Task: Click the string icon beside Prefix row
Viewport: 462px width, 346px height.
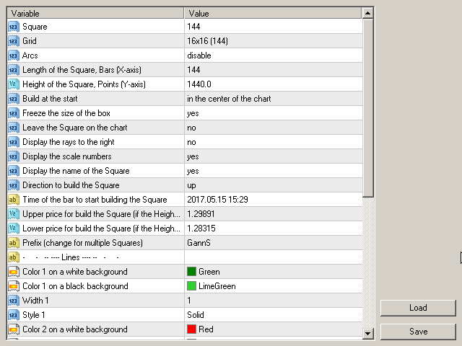Action: tap(14, 243)
